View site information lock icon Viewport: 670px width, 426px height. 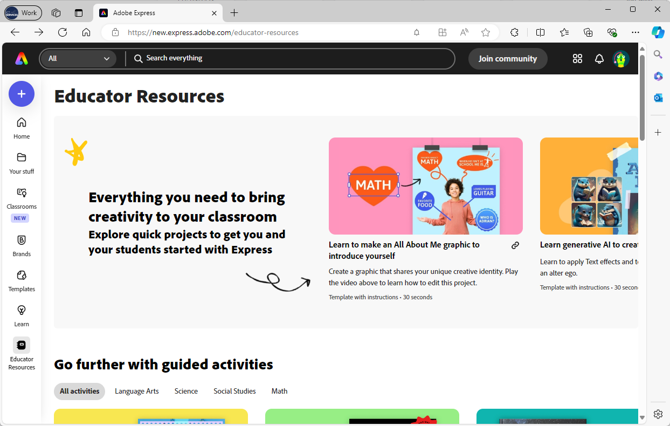point(115,32)
